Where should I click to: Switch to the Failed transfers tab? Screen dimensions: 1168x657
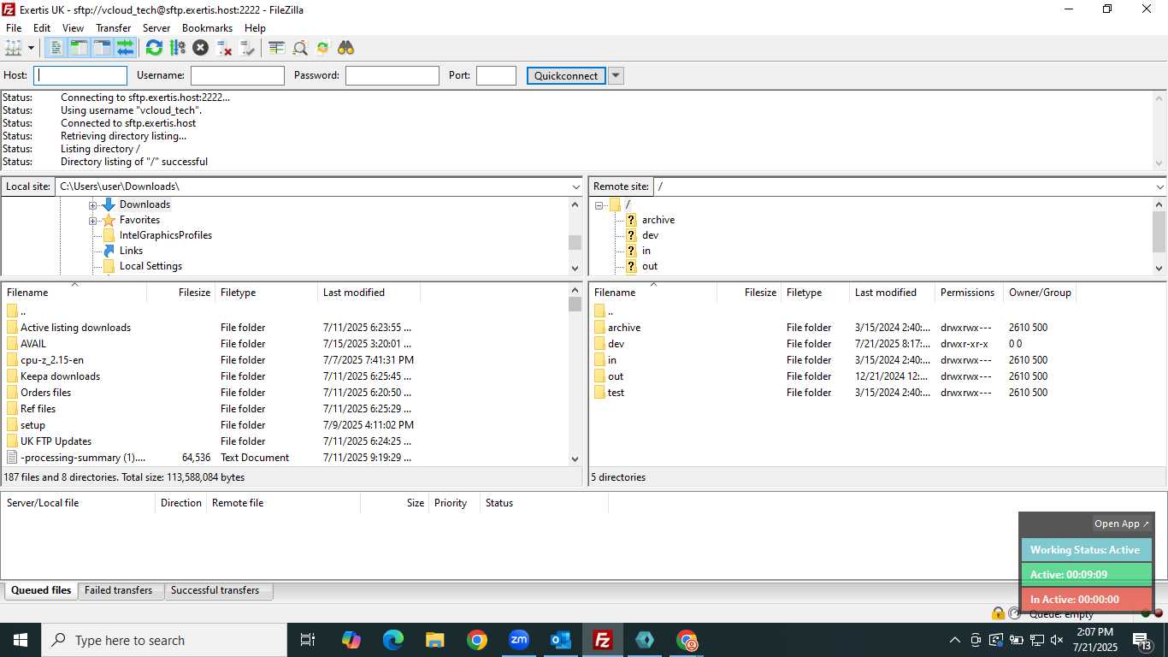click(119, 590)
